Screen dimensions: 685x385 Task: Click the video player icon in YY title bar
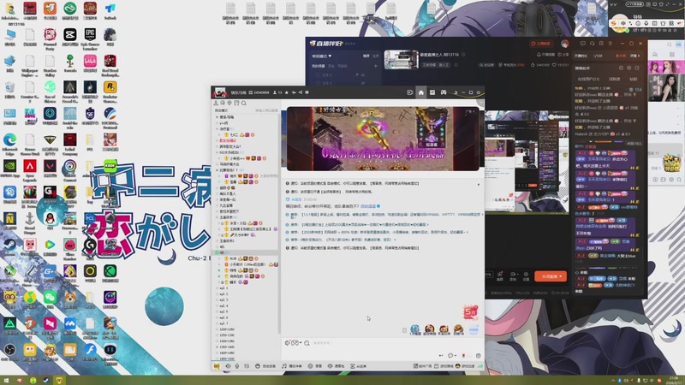click(x=410, y=92)
